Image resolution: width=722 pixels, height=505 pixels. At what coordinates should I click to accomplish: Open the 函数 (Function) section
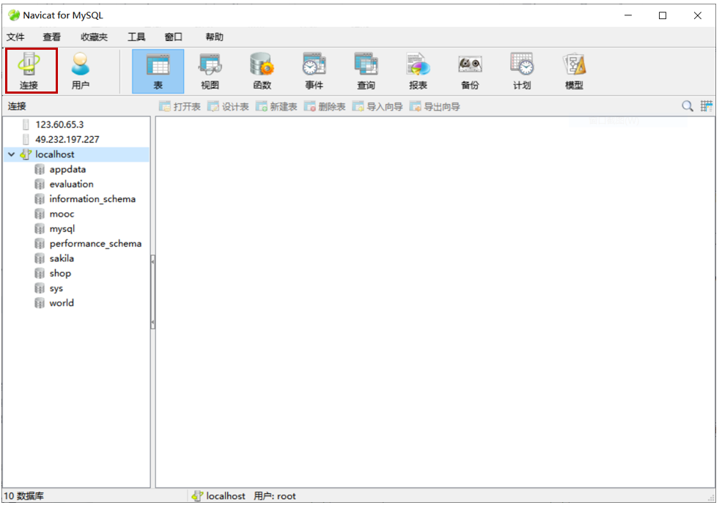pos(262,71)
